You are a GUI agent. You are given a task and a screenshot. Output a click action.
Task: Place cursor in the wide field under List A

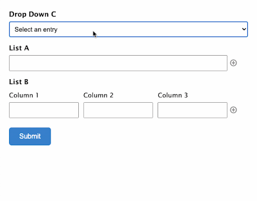tap(118, 63)
